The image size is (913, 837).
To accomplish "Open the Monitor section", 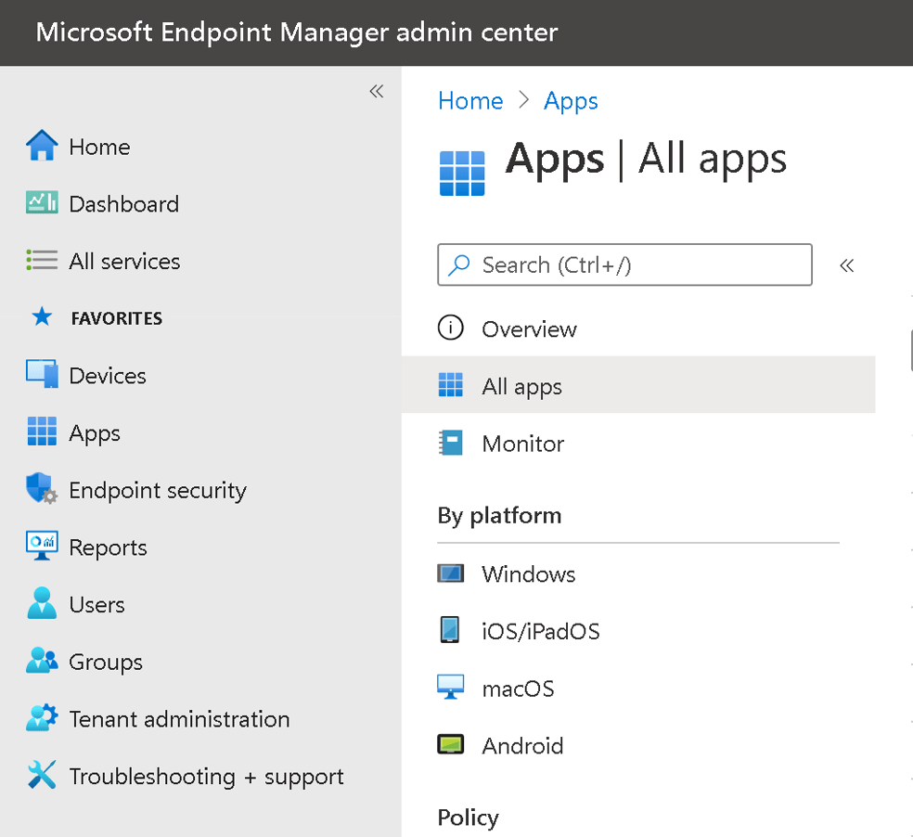I will click(x=522, y=444).
